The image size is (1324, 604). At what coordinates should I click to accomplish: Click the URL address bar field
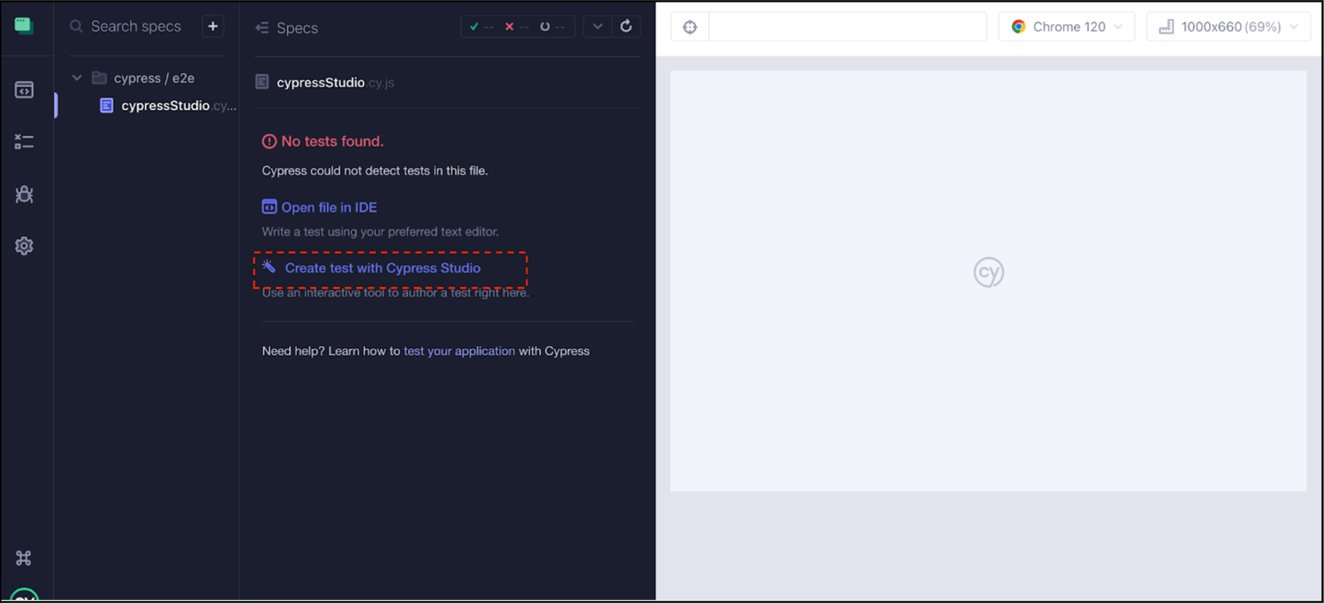(x=847, y=27)
